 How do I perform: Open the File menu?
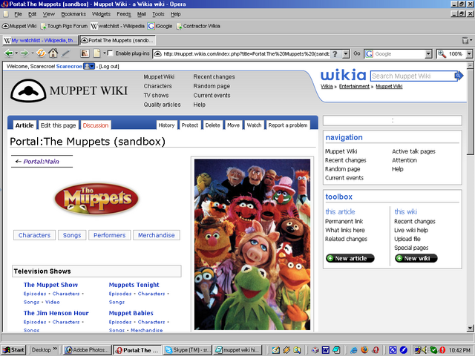(18, 14)
